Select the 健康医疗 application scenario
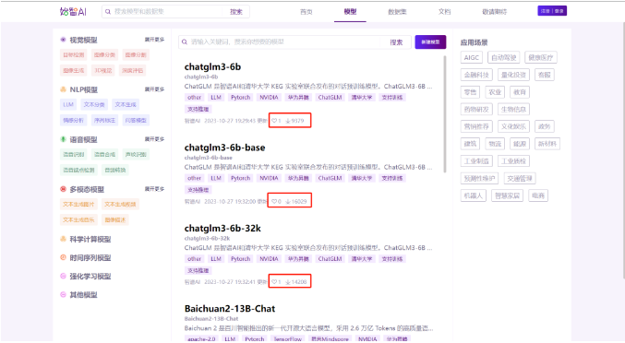The width and height of the screenshot is (625, 343). (x=540, y=57)
